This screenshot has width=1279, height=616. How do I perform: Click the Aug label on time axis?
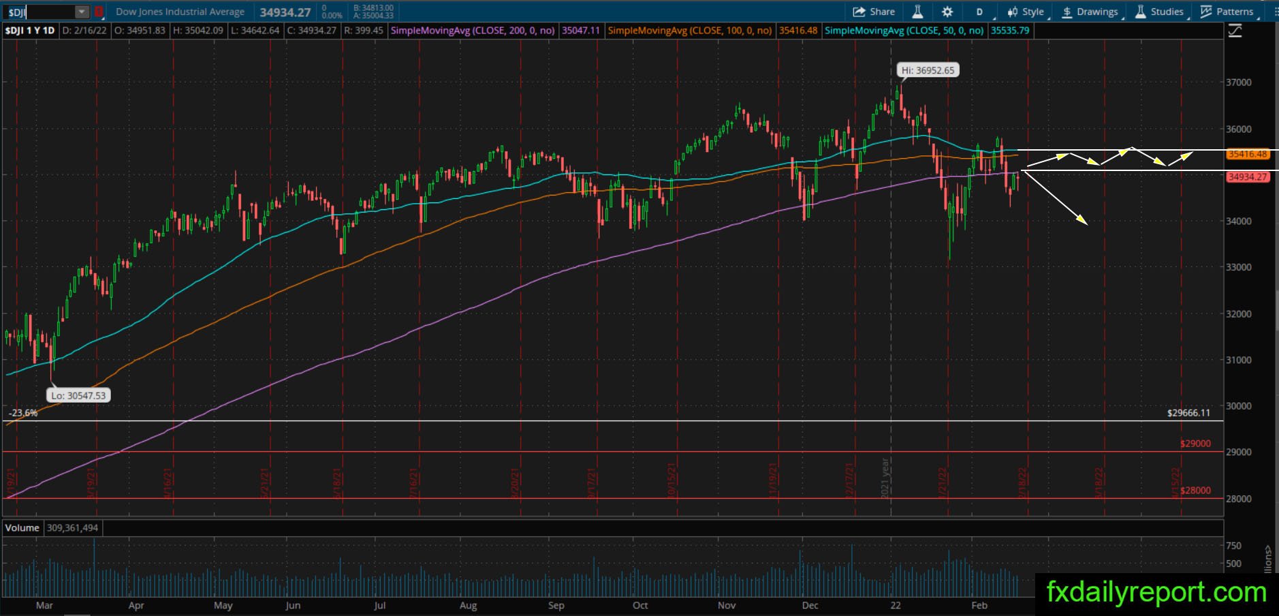[468, 605]
